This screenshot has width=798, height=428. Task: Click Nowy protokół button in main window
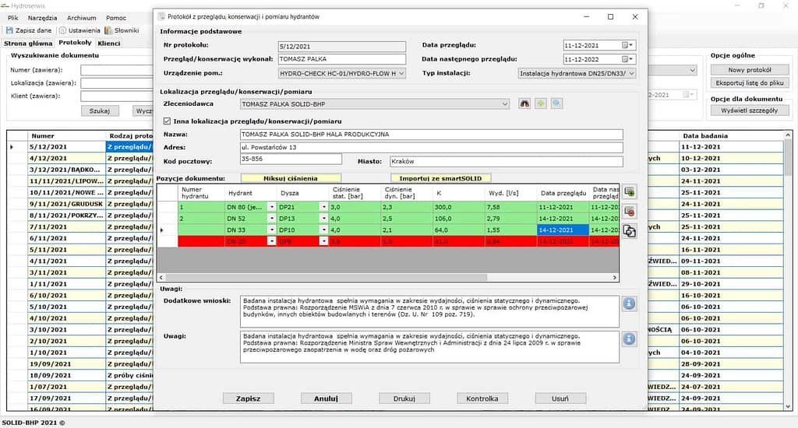point(750,70)
